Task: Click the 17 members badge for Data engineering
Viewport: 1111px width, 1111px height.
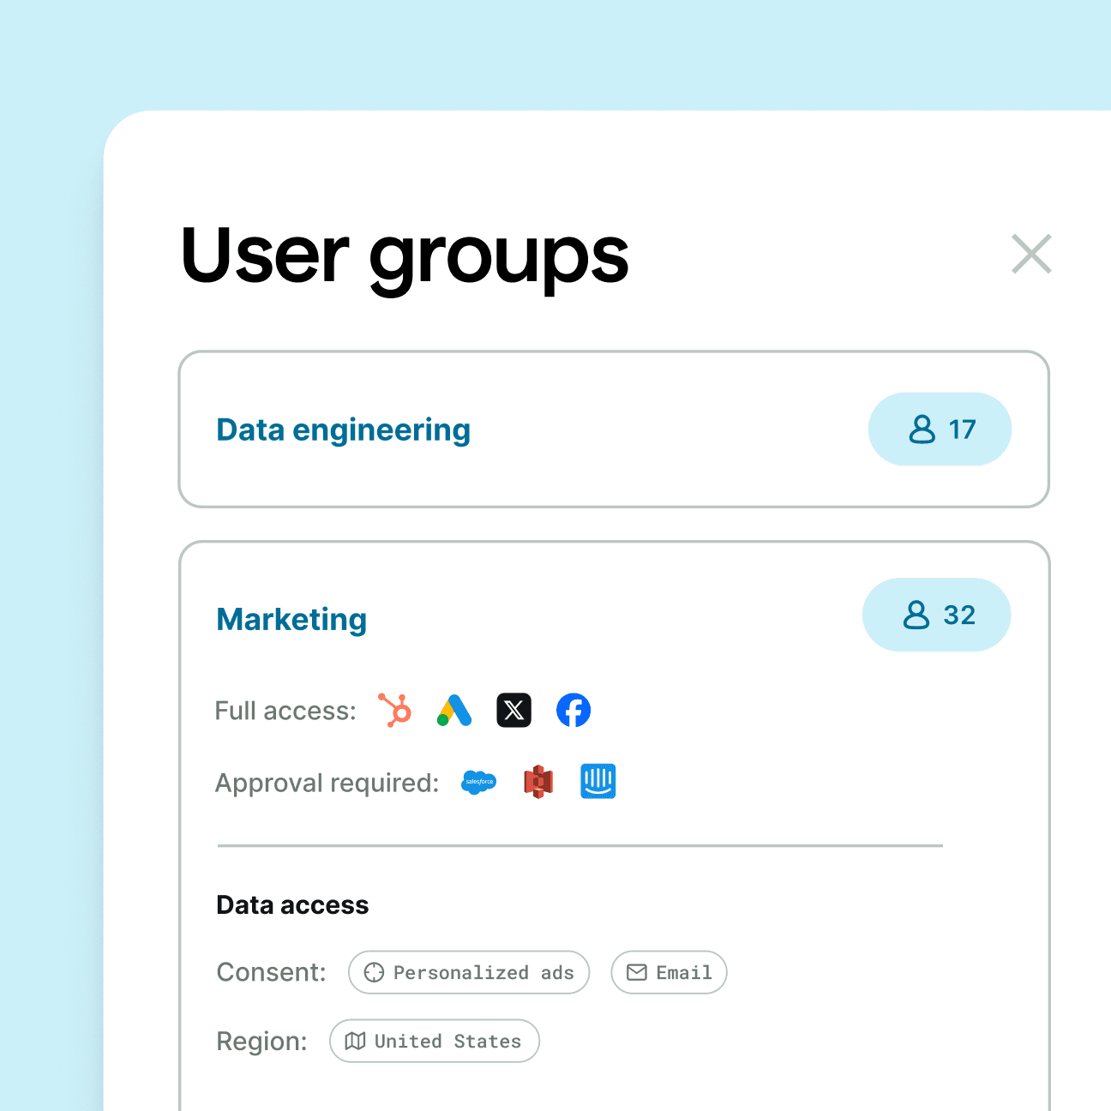Action: coord(940,429)
